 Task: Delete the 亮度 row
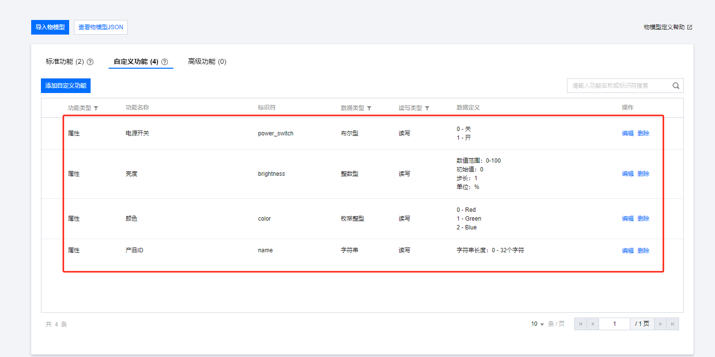point(643,174)
